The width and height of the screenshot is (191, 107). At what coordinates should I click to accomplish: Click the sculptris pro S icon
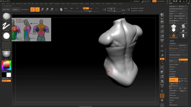click(x=61, y=10)
